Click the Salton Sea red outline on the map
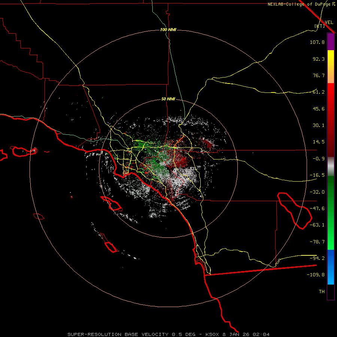Viewport: 337px width, 337px height. click(x=294, y=210)
